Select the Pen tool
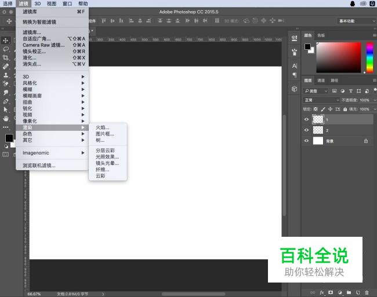 point(6,101)
